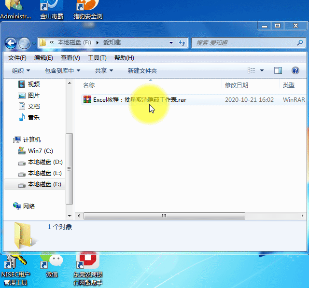Click the navigation pane scroll-up arrow
Image resolution: width=309 pixels, height=288 pixels.
pos(70,83)
